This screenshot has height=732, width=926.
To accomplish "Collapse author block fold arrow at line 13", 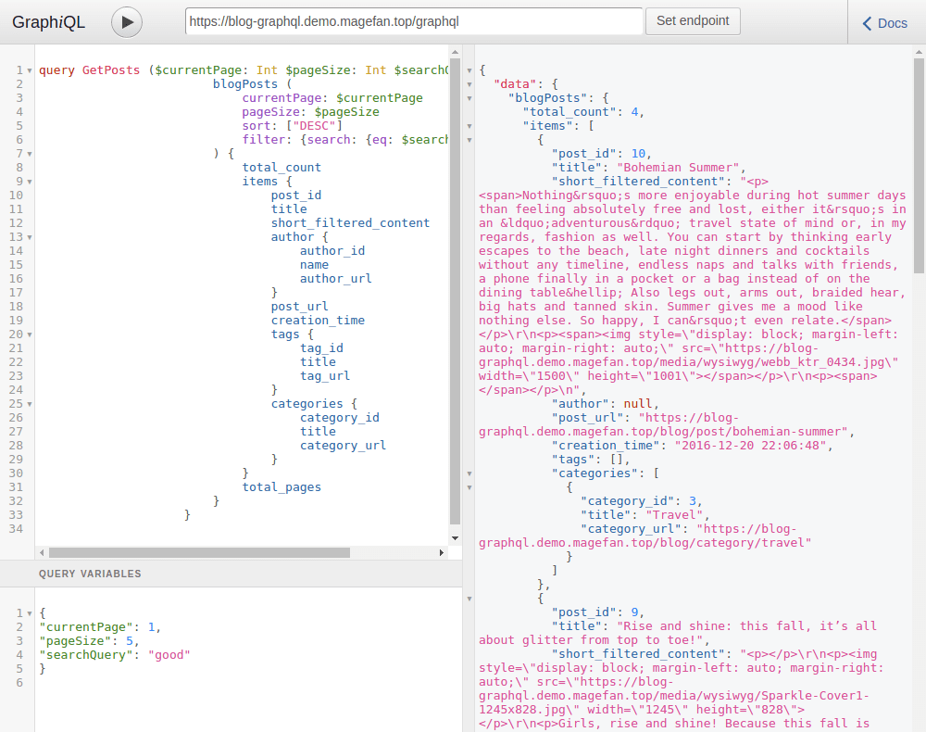I will click(30, 237).
